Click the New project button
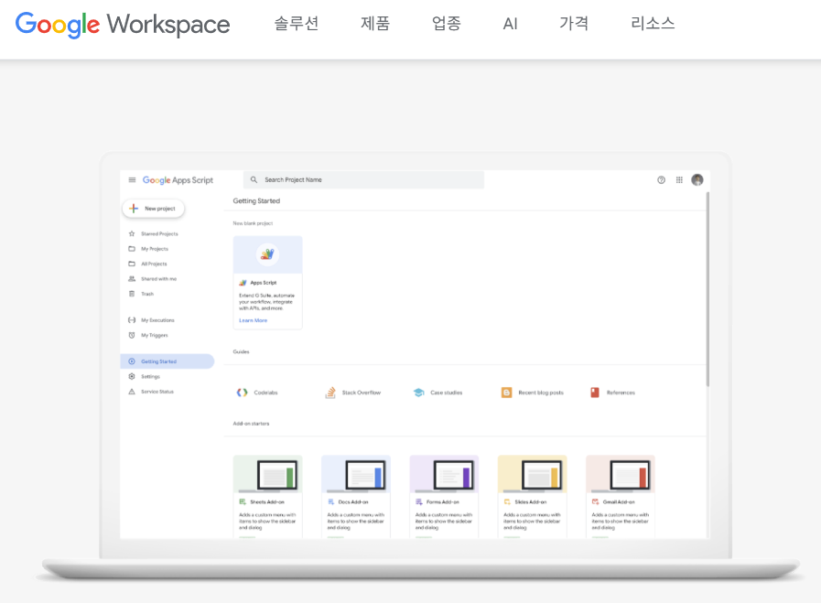Screen dimensions: 821x603 (153, 209)
